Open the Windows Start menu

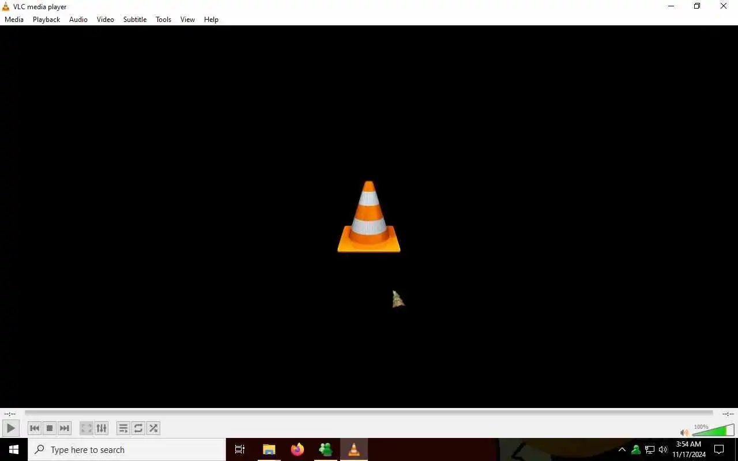[14, 449]
